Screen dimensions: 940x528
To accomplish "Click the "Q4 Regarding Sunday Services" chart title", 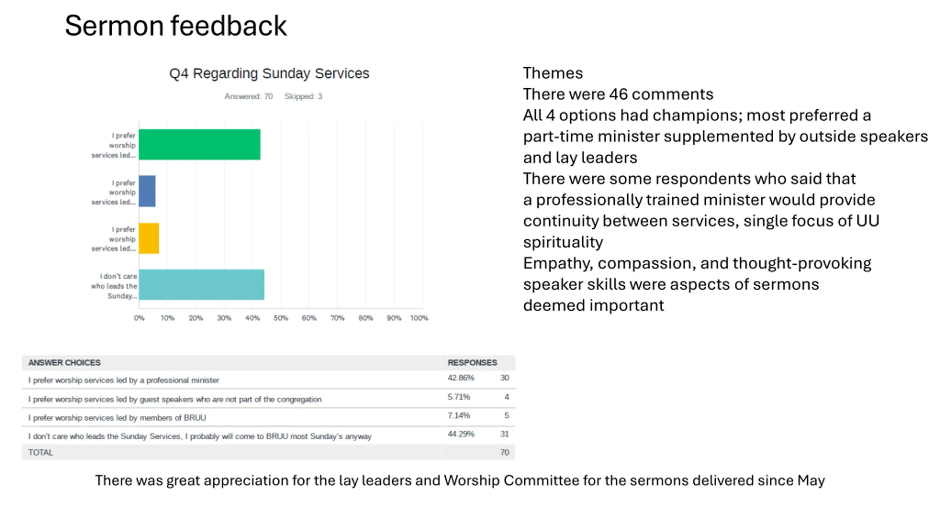I will (269, 73).
